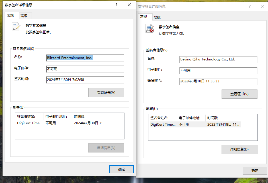268x183 pixels.
Task: Click the email field in left dialog
Action: pyautogui.click(x=85, y=69)
